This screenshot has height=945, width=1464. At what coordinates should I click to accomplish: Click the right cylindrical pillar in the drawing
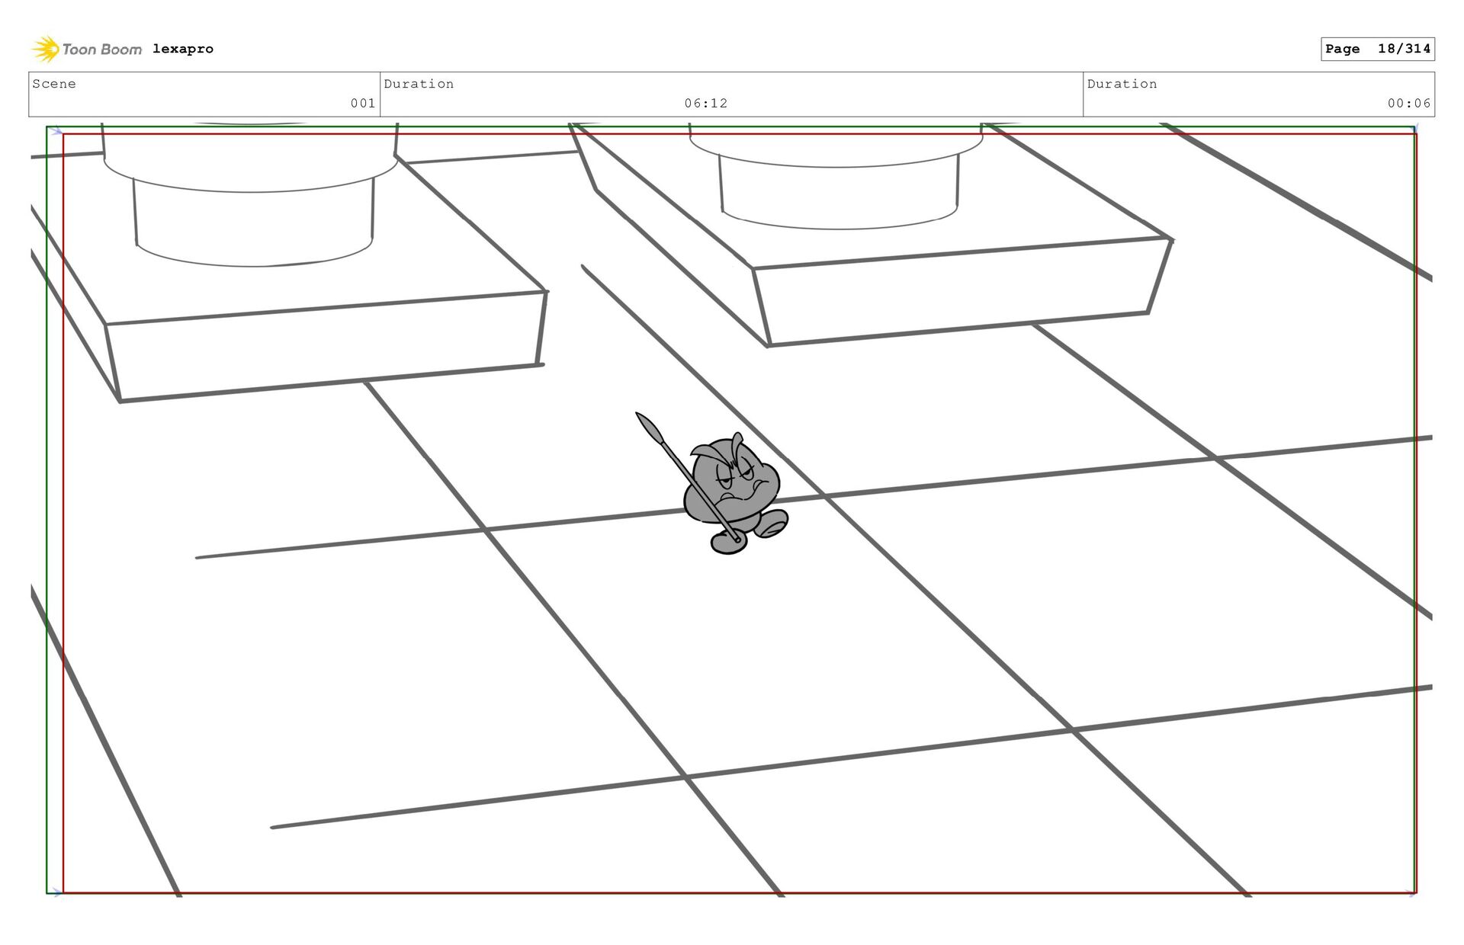point(836,177)
